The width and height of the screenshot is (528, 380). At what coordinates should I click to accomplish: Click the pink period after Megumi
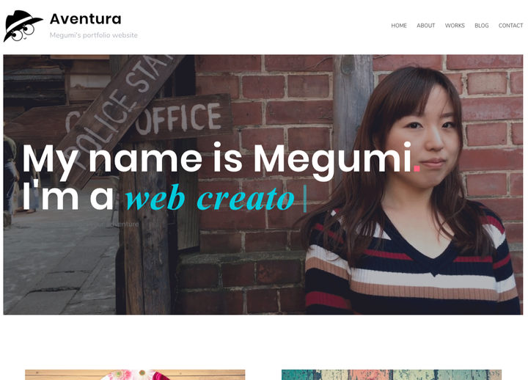point(417,167)
